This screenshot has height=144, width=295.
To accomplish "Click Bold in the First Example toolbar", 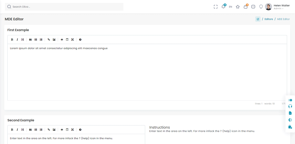I will tap(12, 40).
